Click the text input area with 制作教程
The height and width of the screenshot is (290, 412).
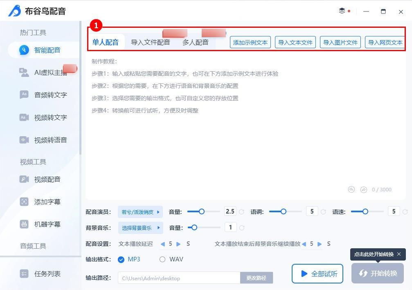point(245,126)
